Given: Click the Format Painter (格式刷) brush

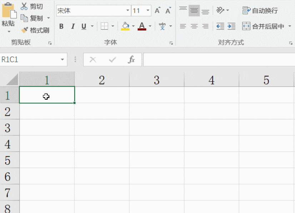Looking at the screenshot, I should coord(24,30).
